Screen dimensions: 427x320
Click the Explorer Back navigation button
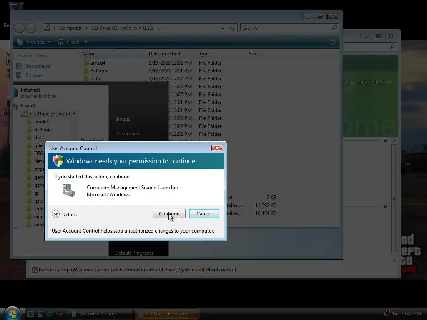pos(19,28)
